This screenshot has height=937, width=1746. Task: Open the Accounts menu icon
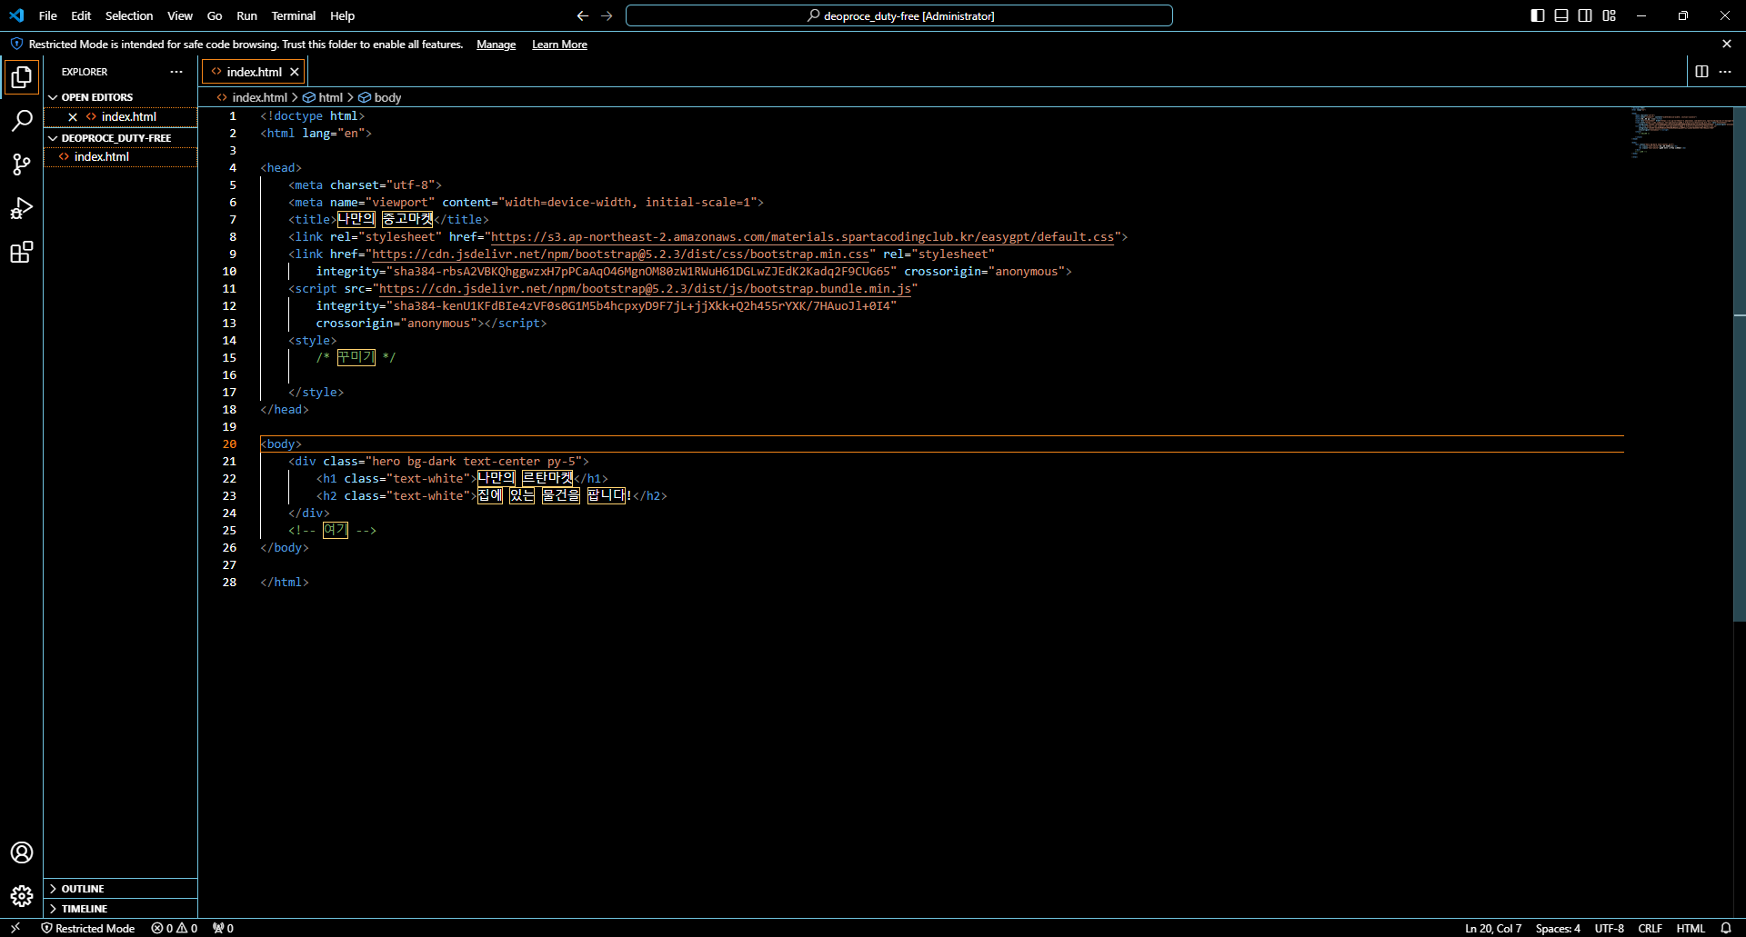tap(22, 852)
